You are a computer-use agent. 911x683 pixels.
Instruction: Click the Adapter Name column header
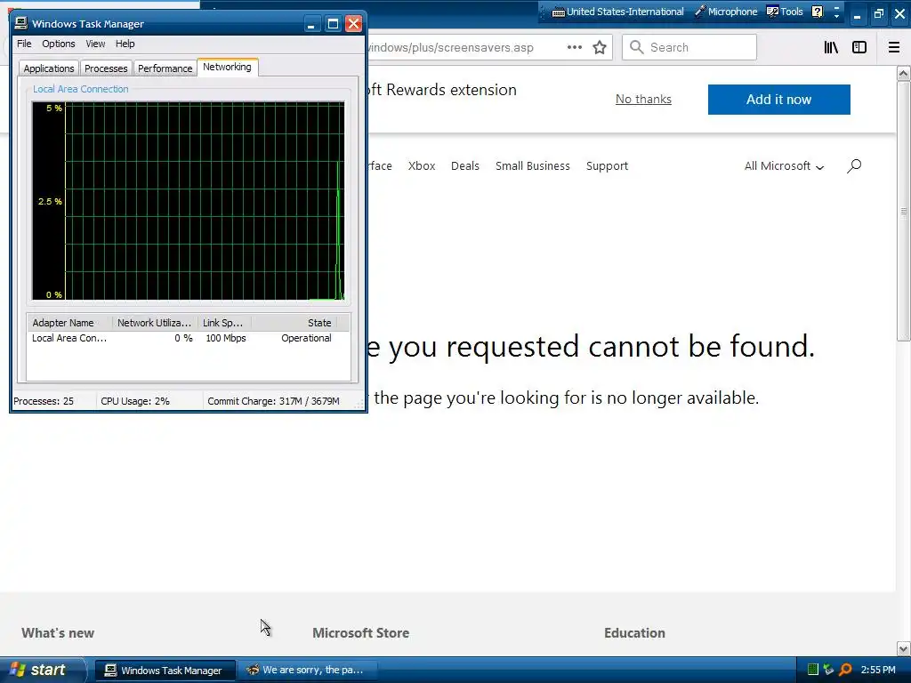coord(69,322)
